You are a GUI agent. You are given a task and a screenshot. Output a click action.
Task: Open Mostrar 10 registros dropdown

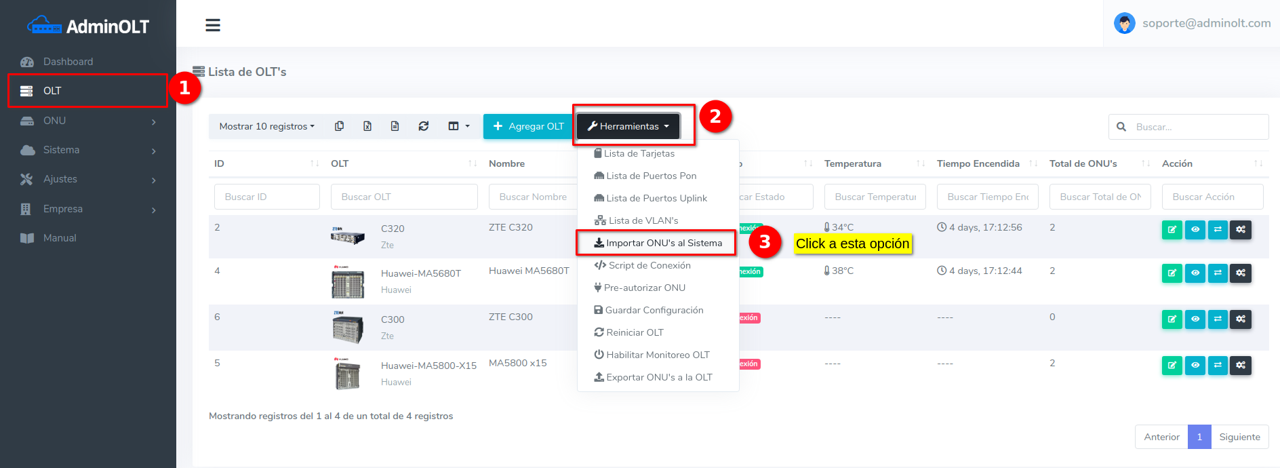[266, 126]
